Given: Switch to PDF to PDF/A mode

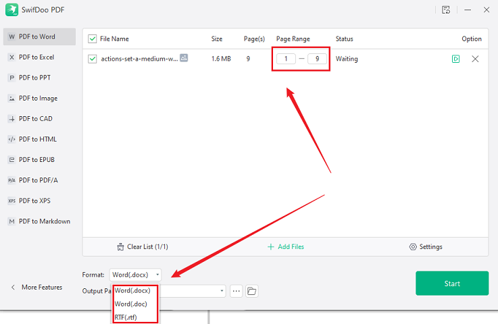Looking at the screenshot, I should (39, 180).
